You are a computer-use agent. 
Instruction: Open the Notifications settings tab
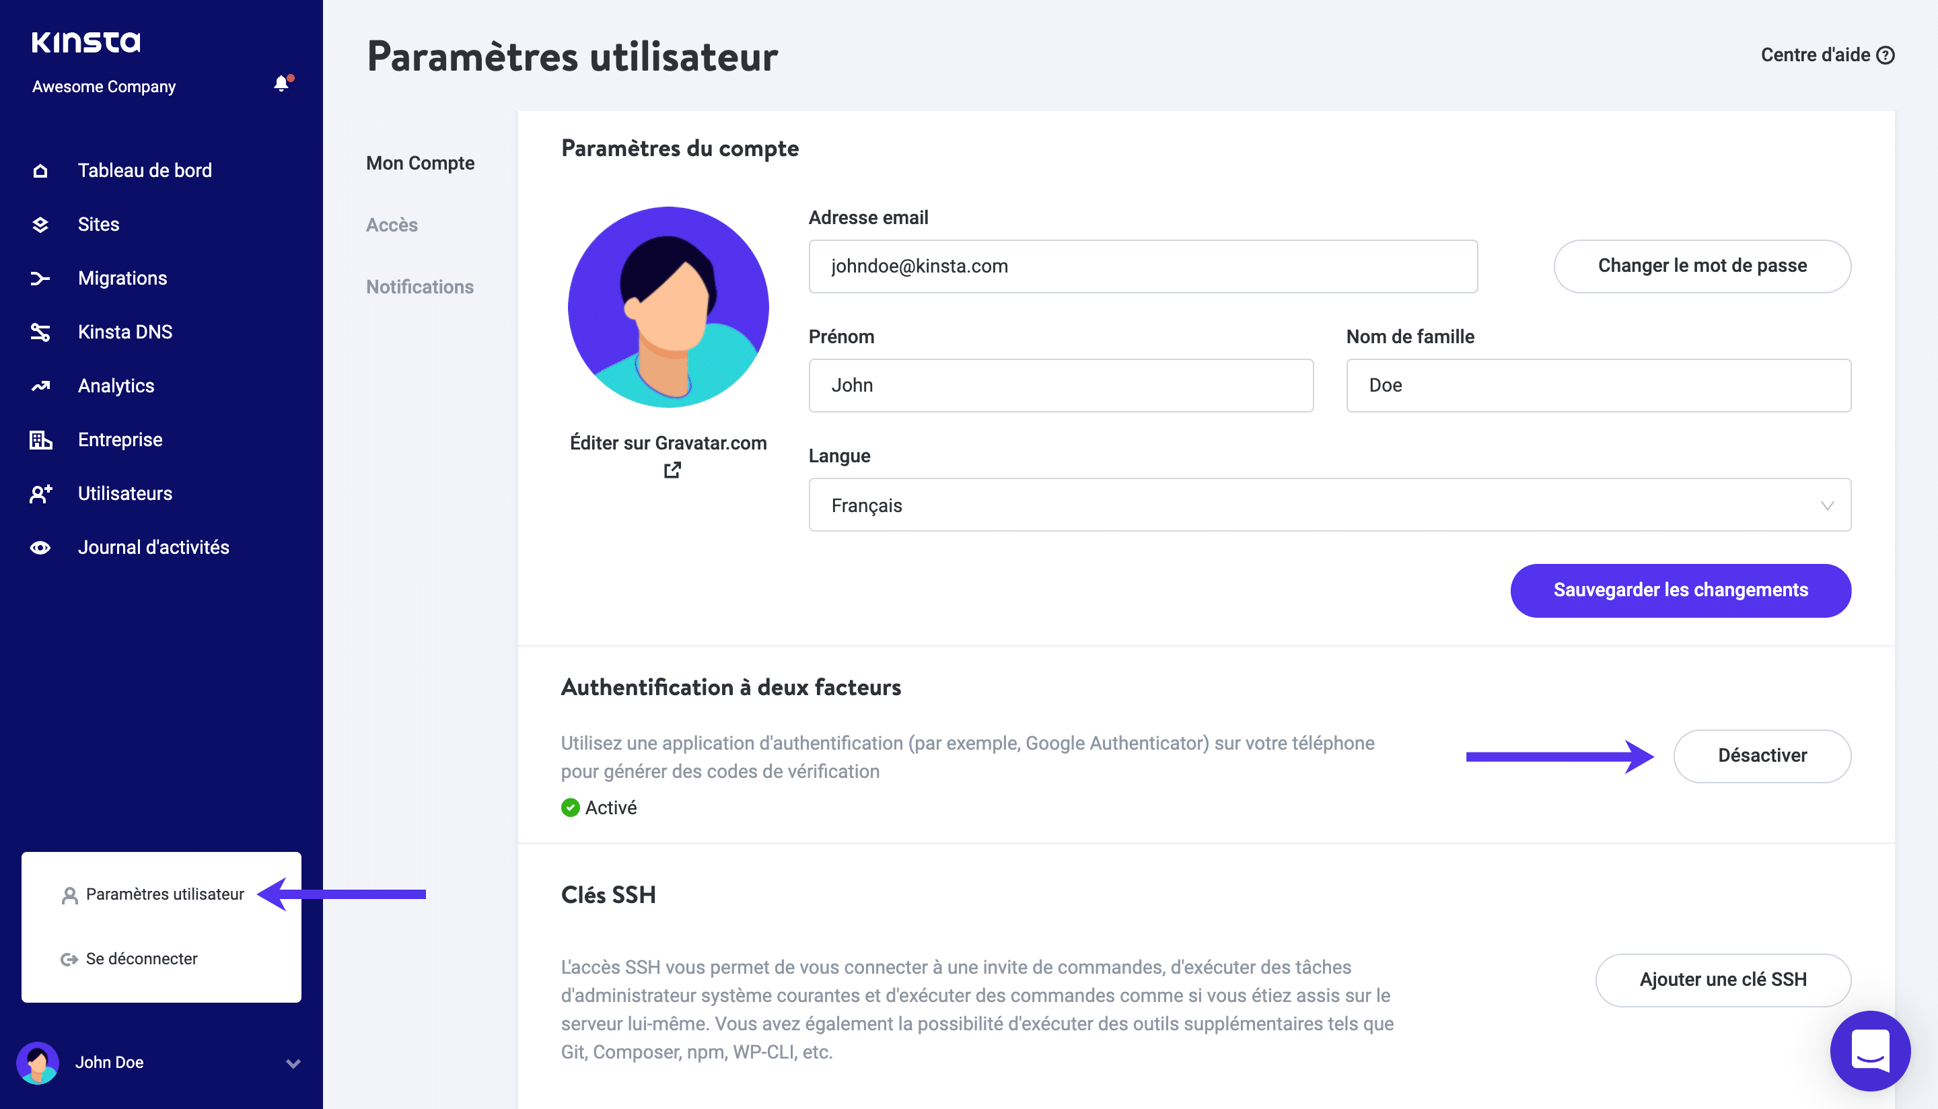tap(419, 286)
